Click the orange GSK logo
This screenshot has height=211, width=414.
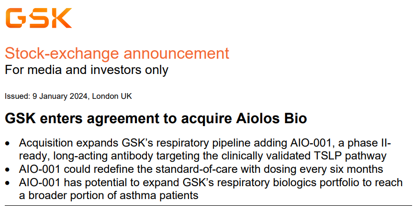pos(39,18)
